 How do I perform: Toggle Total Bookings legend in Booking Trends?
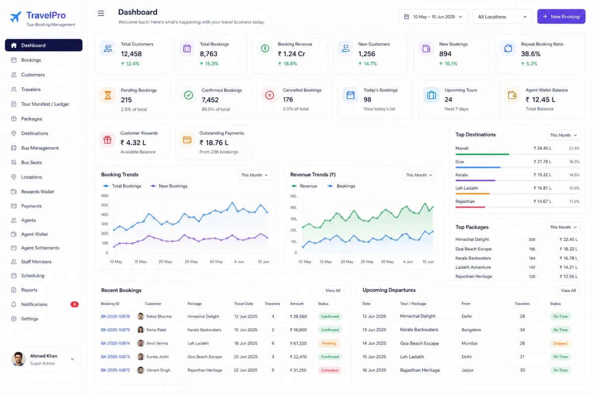(122, 186)
